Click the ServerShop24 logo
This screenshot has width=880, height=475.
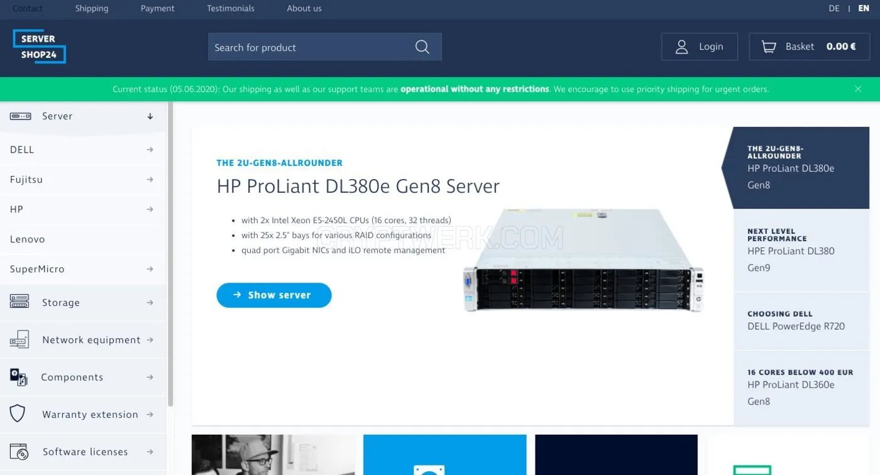[x=39, y=46]
